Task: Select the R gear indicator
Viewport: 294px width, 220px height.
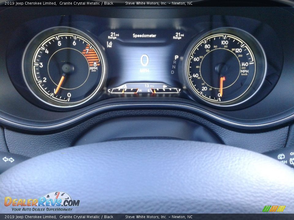Action: (x=175, y=62)
